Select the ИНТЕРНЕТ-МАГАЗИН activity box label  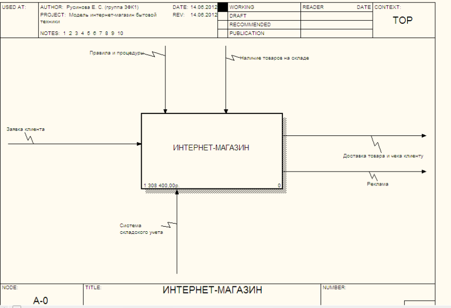pos(211,148)
